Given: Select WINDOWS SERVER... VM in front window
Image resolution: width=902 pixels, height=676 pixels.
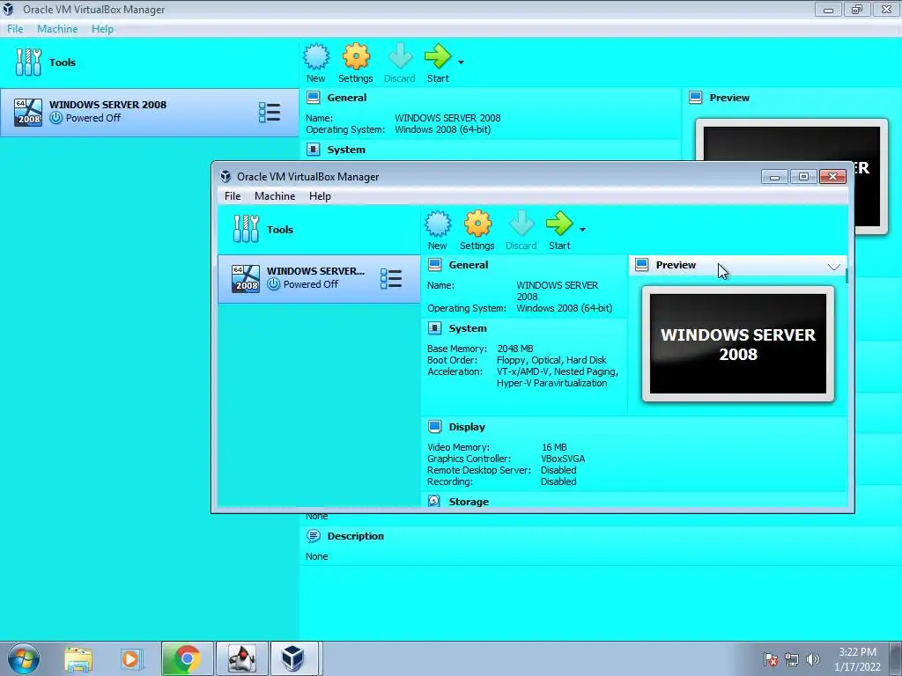Looking at the screenshot, I should coord(319,278).
